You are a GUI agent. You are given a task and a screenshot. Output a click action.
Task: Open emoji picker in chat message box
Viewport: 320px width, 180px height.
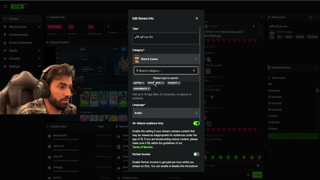coord(258,165)
